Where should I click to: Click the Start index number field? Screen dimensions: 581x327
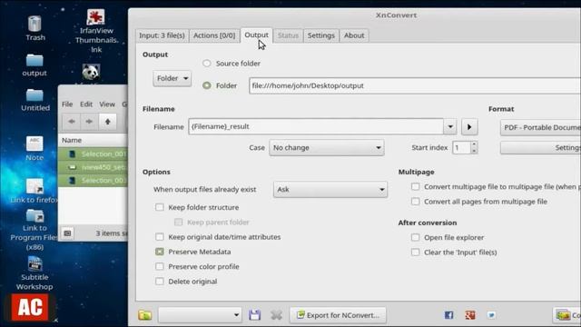tap(461, 147)
